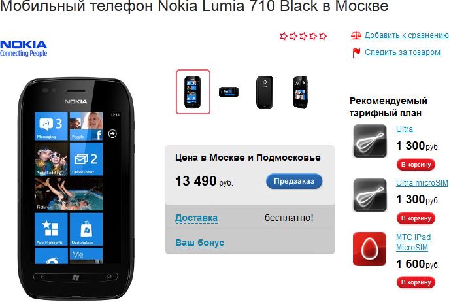Click the compare scales icon
449x302 pixels.
click(x=356, y=35)
